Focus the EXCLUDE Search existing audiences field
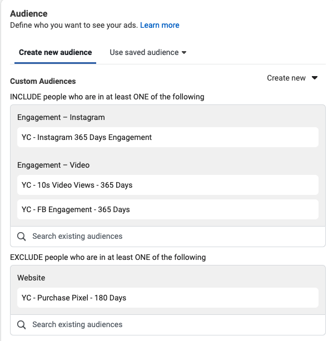The height and width of the screenshot is (341, 333). 168,325
